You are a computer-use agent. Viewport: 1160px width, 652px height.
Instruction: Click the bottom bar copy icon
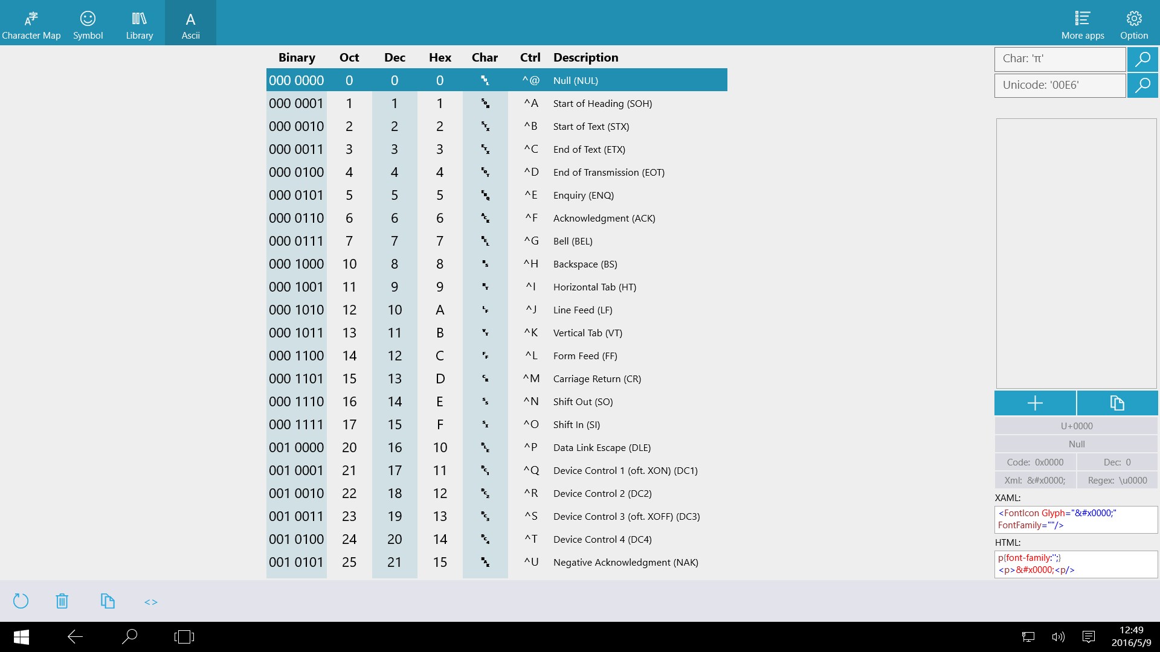108,601
